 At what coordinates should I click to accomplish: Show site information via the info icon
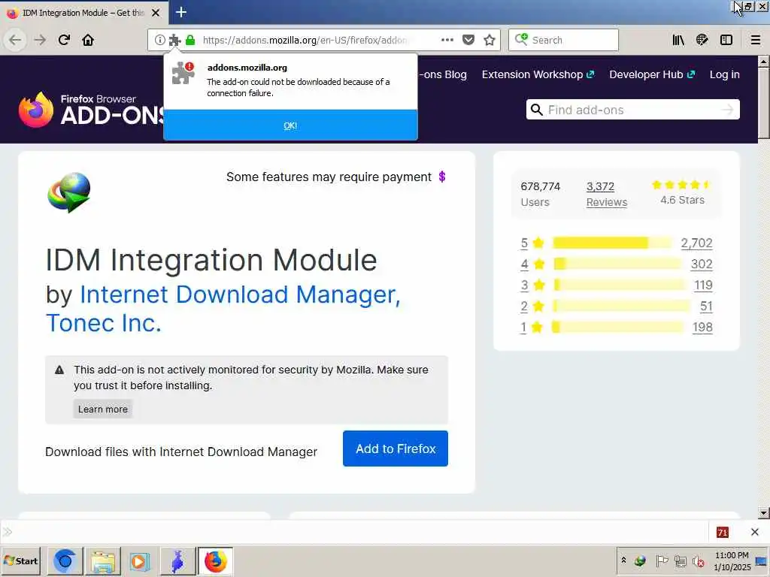tap(159, 40)
